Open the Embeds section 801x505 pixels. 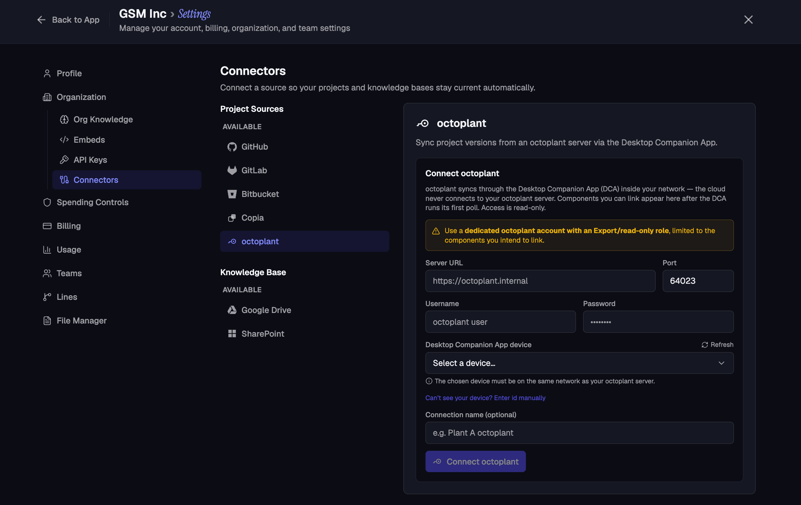pyautogui.click(x=89, y=140)
